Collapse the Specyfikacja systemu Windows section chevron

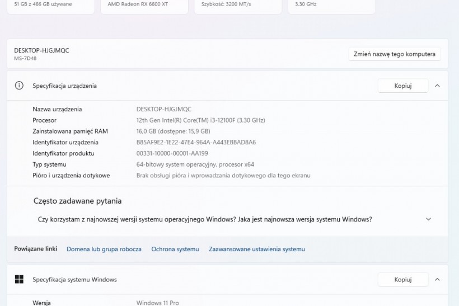coord(437,279)
